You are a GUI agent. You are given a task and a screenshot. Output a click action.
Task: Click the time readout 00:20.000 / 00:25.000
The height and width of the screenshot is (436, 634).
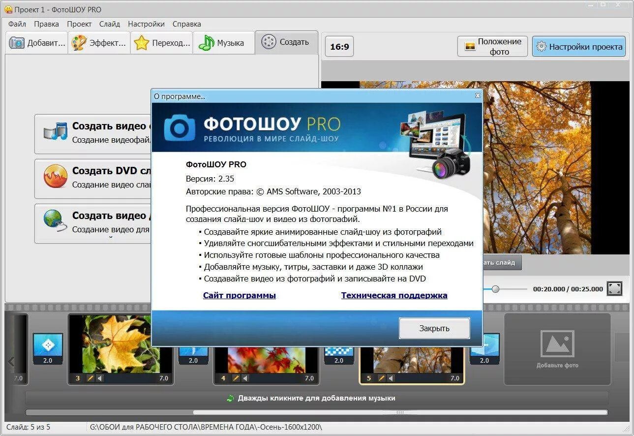[x=568, y=289]
